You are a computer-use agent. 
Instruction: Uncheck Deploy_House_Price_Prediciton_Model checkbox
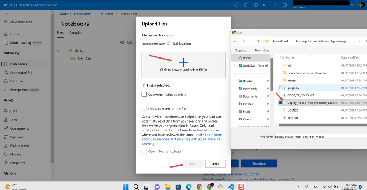280,103
